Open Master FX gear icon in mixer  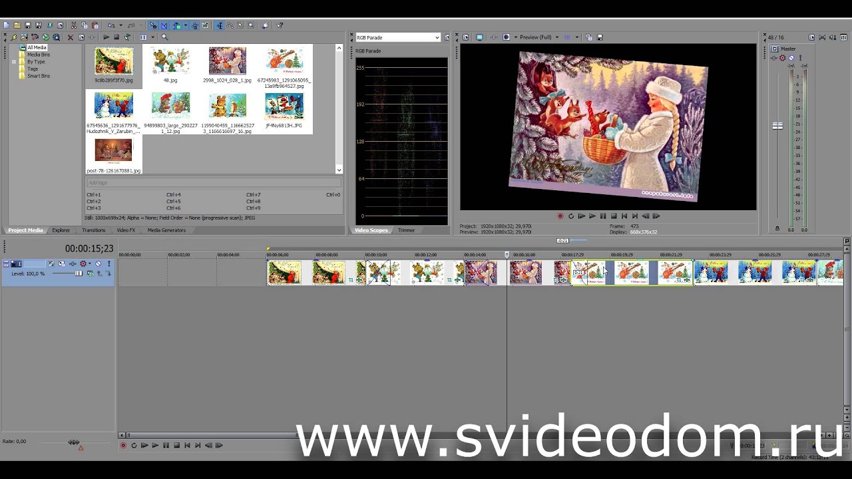click(x=782, y=58)
